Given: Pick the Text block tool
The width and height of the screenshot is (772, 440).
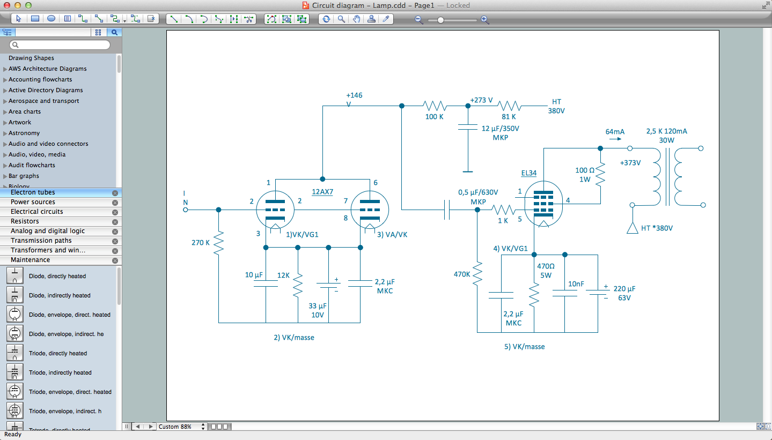Looking at the screenshot, I should [x=67, y=18].
